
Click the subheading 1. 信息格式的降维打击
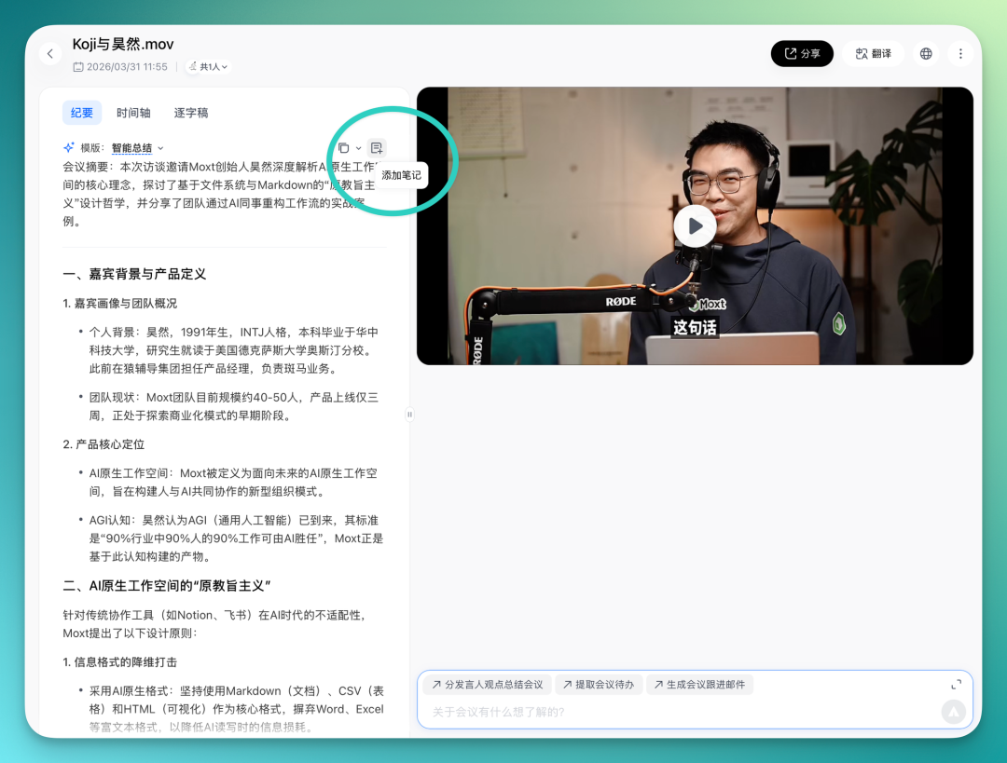[x=119, y=662]
